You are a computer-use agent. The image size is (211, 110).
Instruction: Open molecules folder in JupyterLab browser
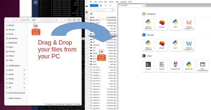pos(103,45)
